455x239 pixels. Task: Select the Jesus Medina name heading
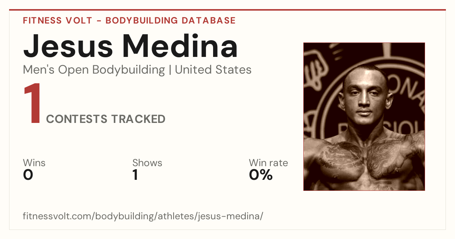[x=130, y=46]
